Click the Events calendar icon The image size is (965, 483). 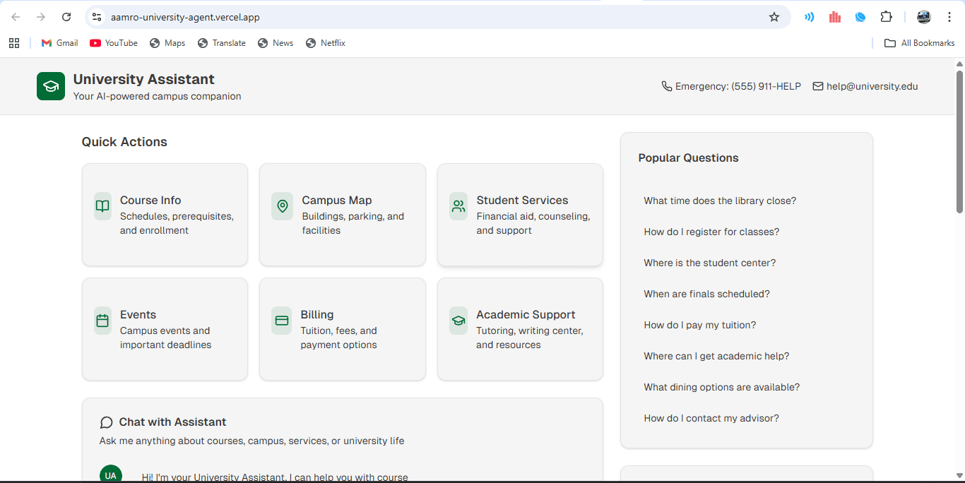tap(102, 321)
